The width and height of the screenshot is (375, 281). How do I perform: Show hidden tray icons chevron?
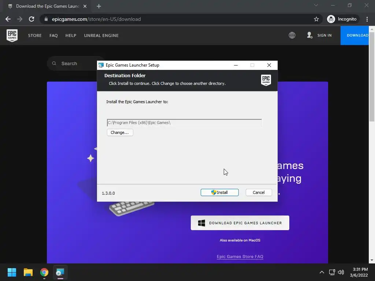[x=322, y=272]
